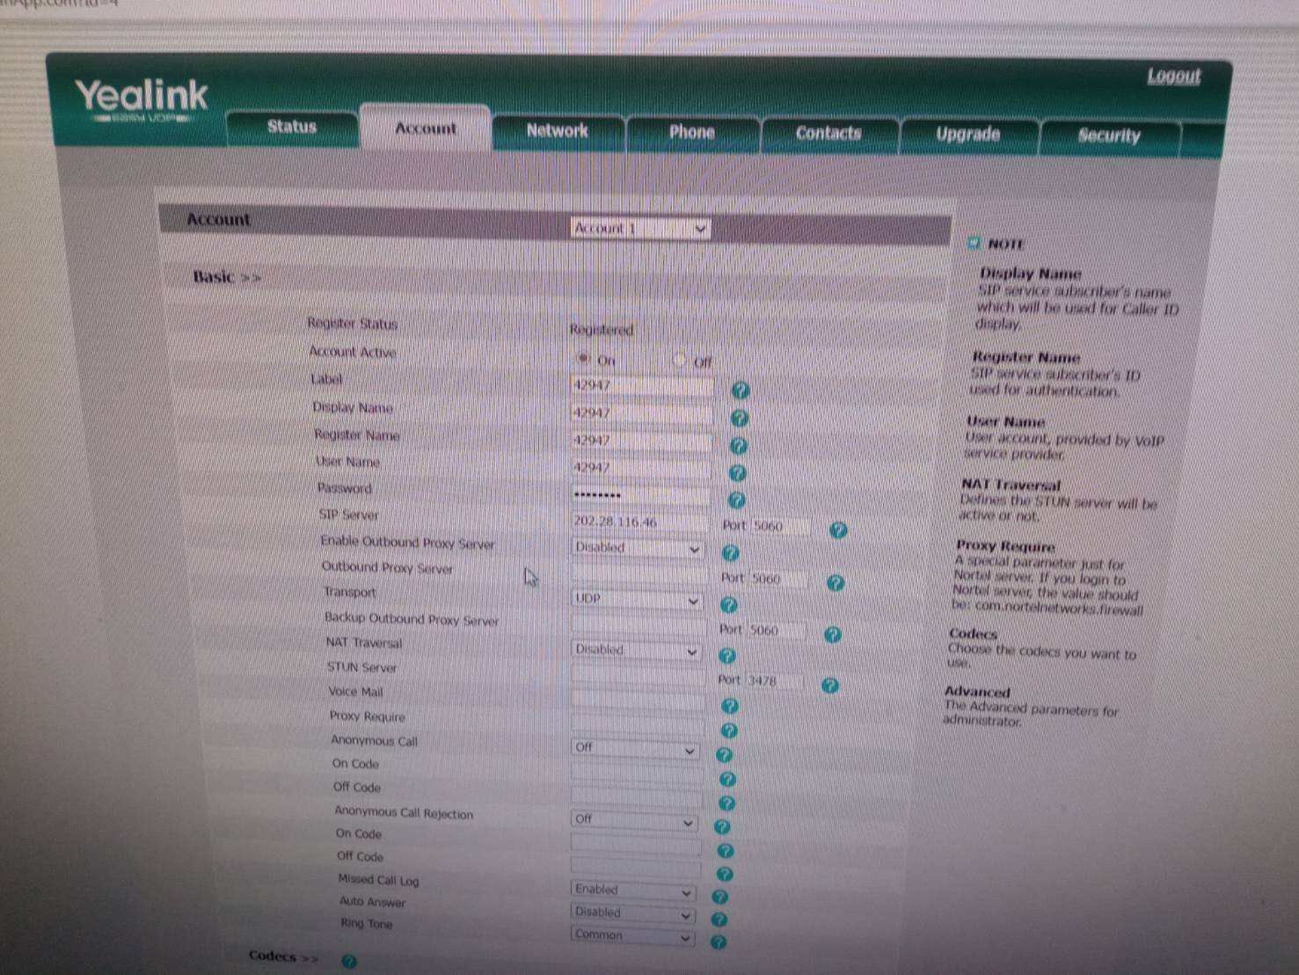The height and width of the screenshot is (975, 1299).
Task: Click the Voice Mail input field
Action: tap(638, 700)
